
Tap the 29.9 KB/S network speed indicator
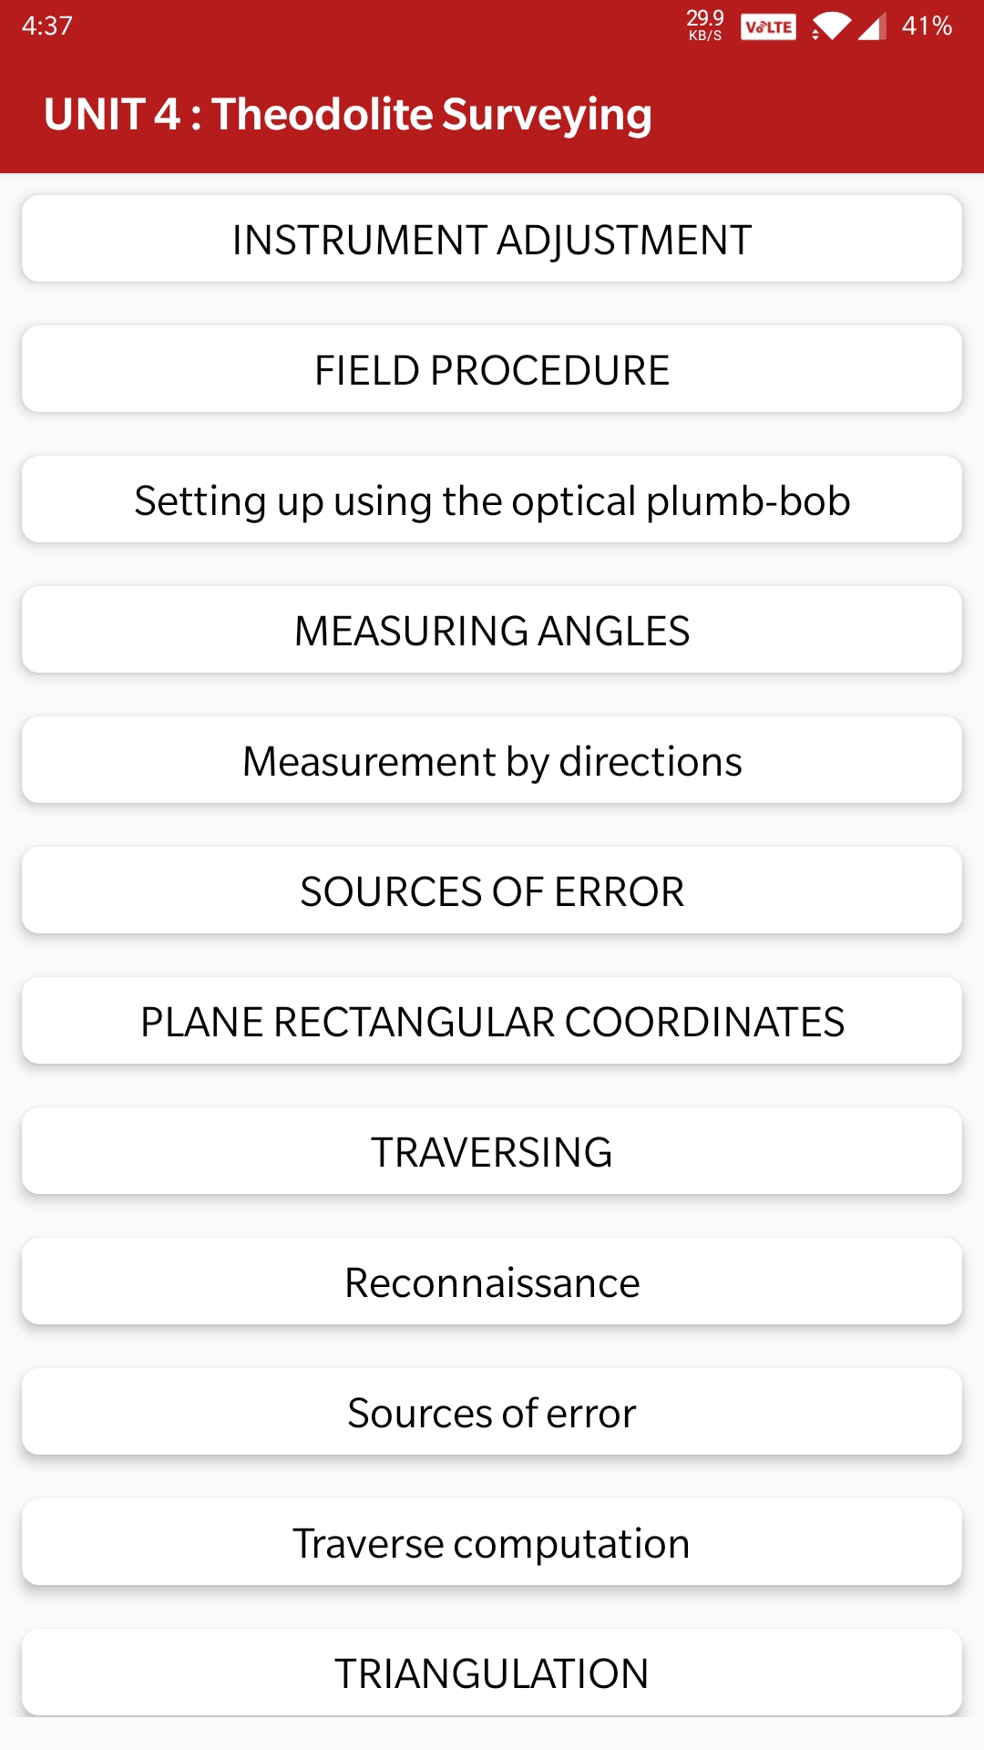(x=705, y=26)
